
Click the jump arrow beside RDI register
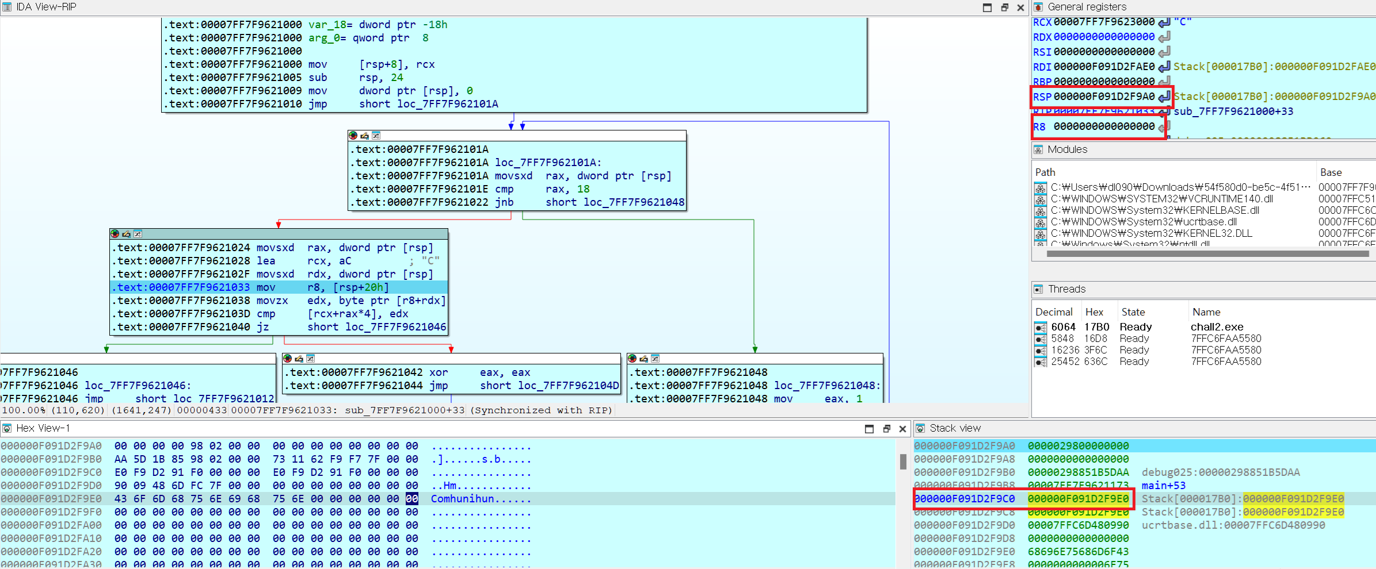[x=1164, y=67]
